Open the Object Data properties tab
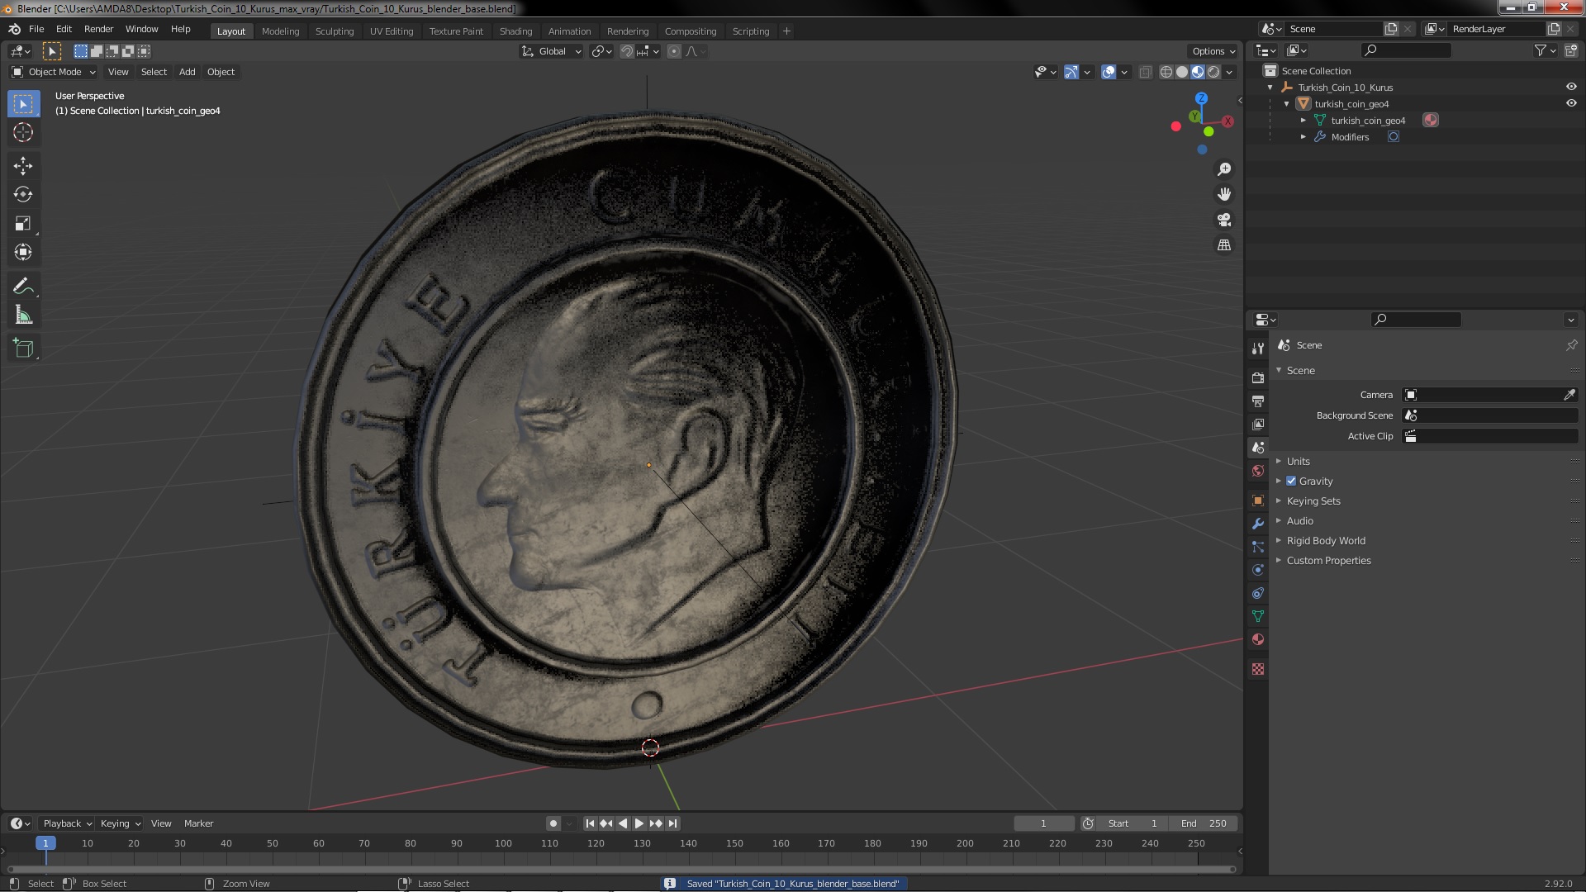 [x=1258, y=616]
